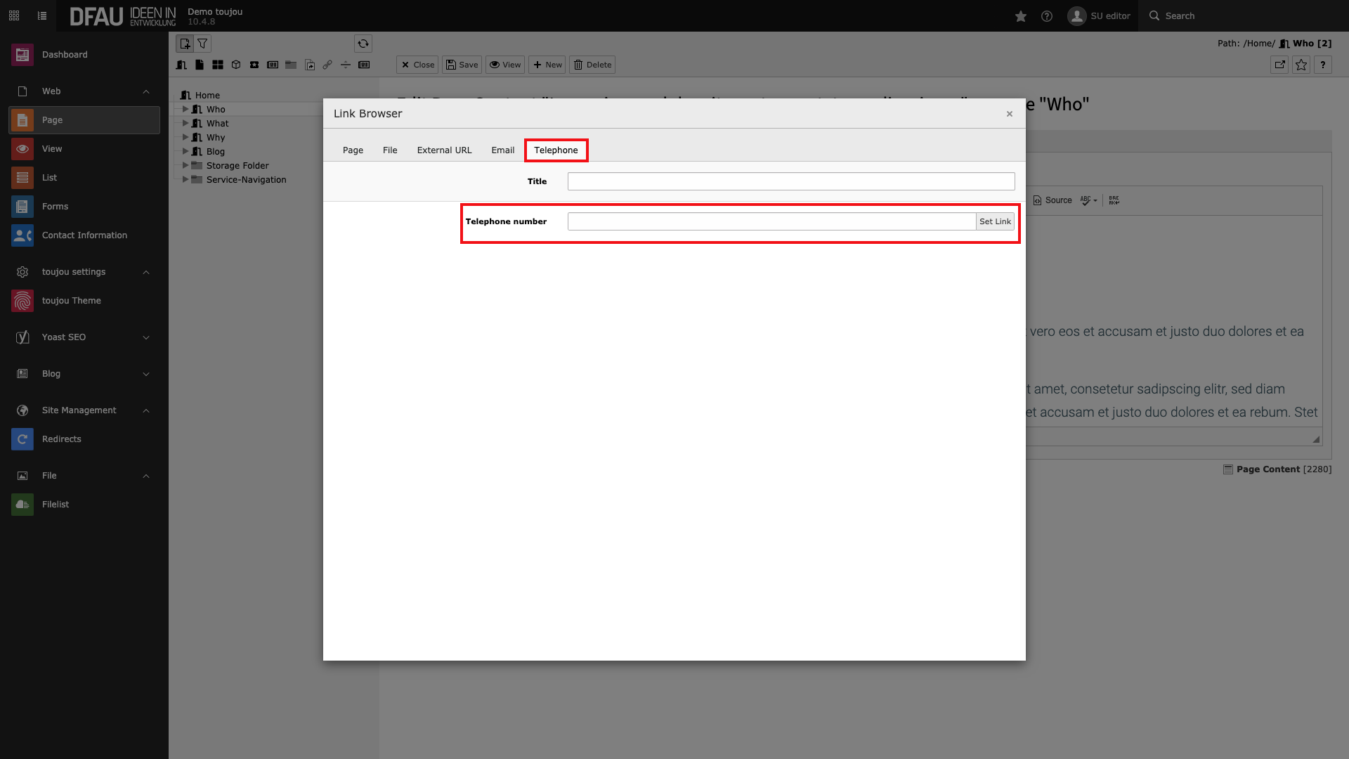Viewport: 1349px width, 759px height.
Task: Open the Forms module
Action: point(55,207)
